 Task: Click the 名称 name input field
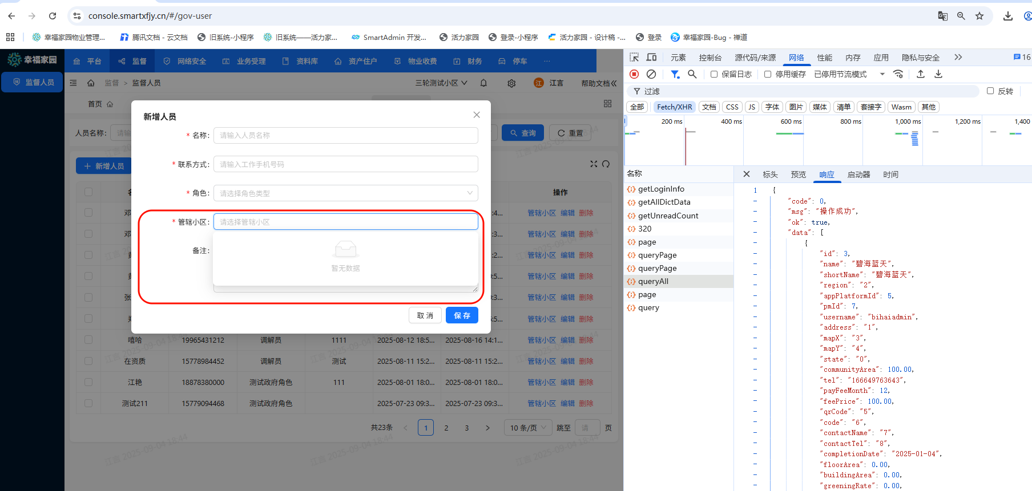[345, 136]
